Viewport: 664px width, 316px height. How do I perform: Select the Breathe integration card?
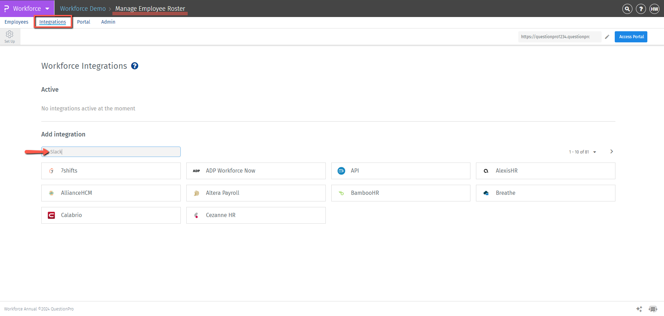pyautogui.click(x=546, y=193)
